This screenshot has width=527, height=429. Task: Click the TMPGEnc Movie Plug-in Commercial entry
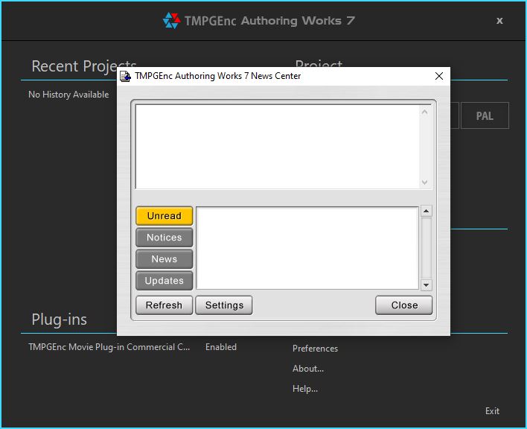109,347
